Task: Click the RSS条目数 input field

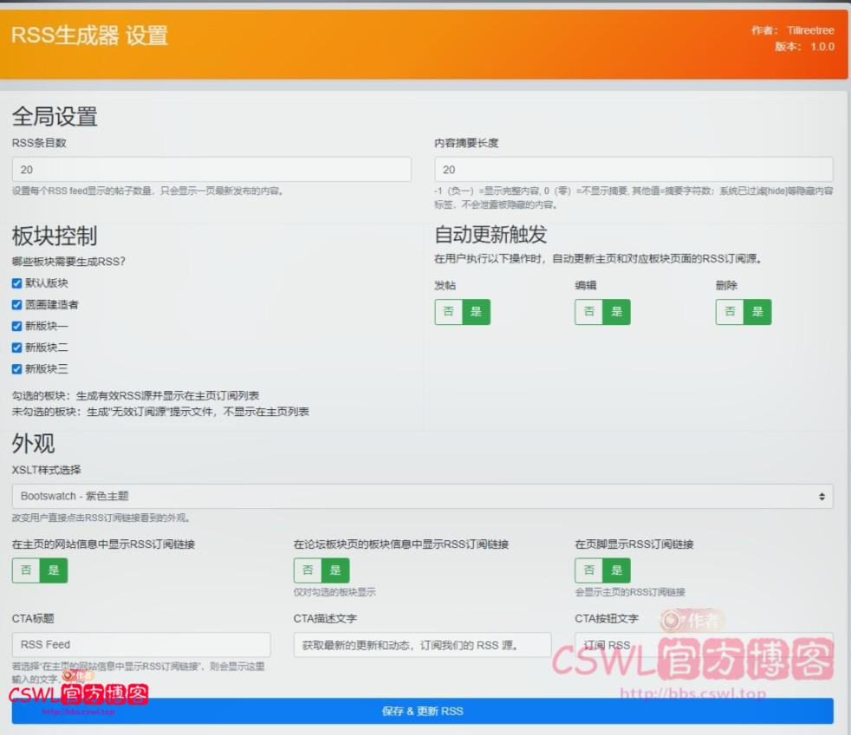Action: coord(211,169)
